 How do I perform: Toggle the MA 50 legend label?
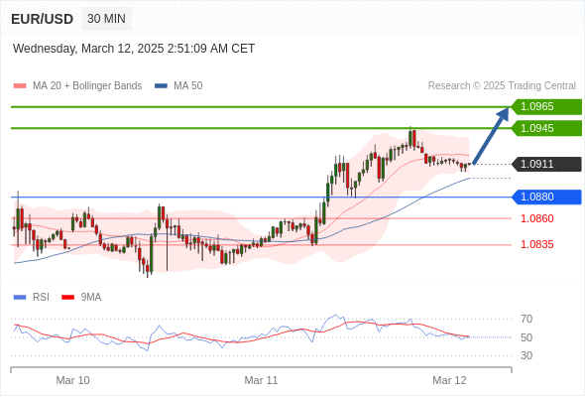tap(188, 86)
